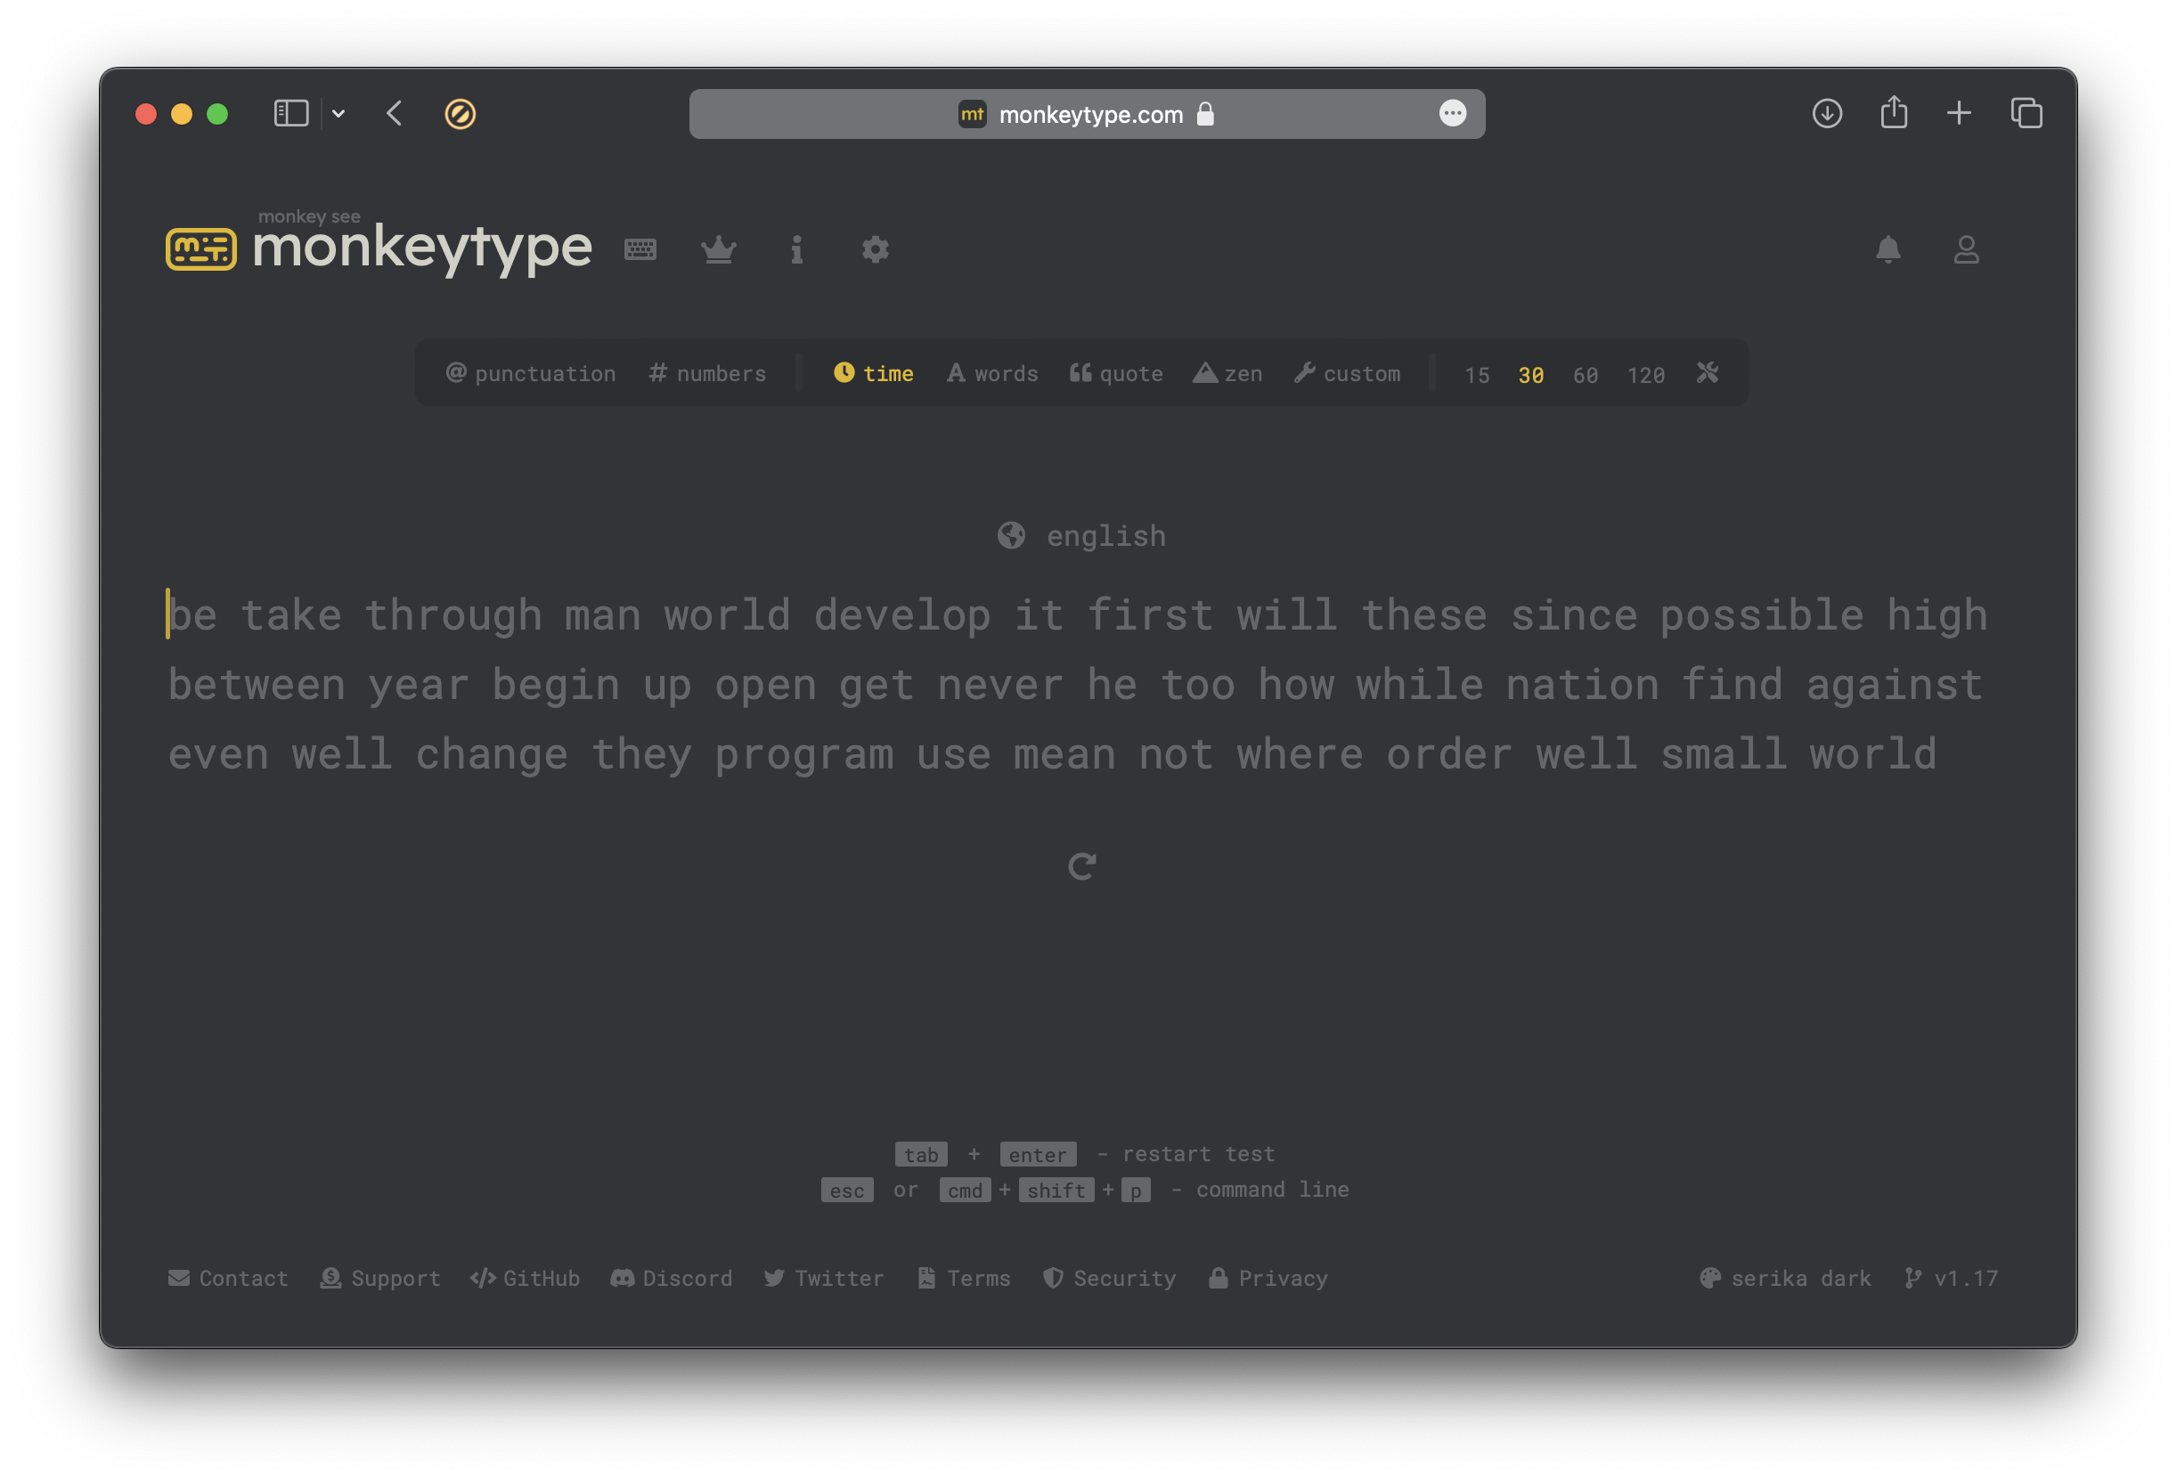Check notifications with the bell icon
Viewport: 2177px width, 1480px height.
pyautogui.click(x=1888, y=249)
